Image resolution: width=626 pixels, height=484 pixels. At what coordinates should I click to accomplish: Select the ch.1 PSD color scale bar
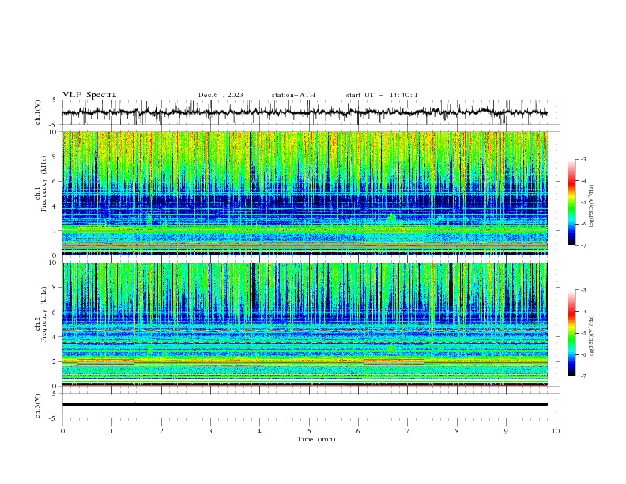pyautogui.click(x=571, y=202)
